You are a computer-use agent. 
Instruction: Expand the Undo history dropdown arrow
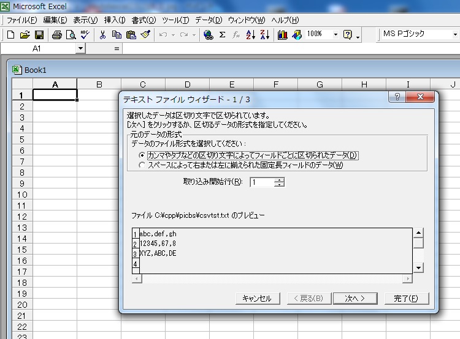point(173,35)
